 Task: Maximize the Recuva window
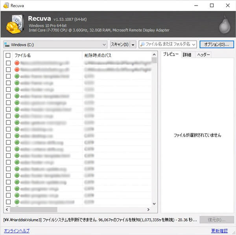point(212,6)
